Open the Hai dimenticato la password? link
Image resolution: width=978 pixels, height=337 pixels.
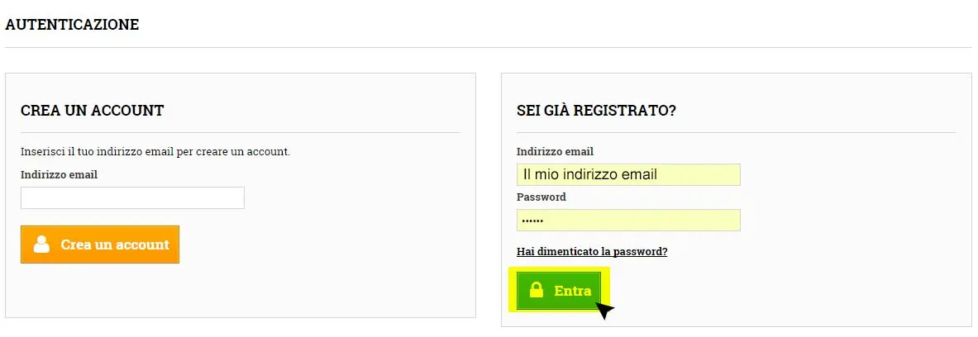(x=592, y=252)
